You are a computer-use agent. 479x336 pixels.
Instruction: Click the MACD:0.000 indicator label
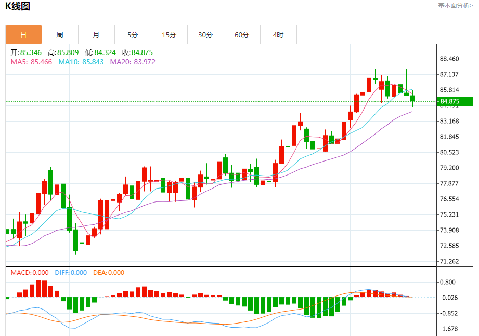pyautogui.click(x=30, y=272)
